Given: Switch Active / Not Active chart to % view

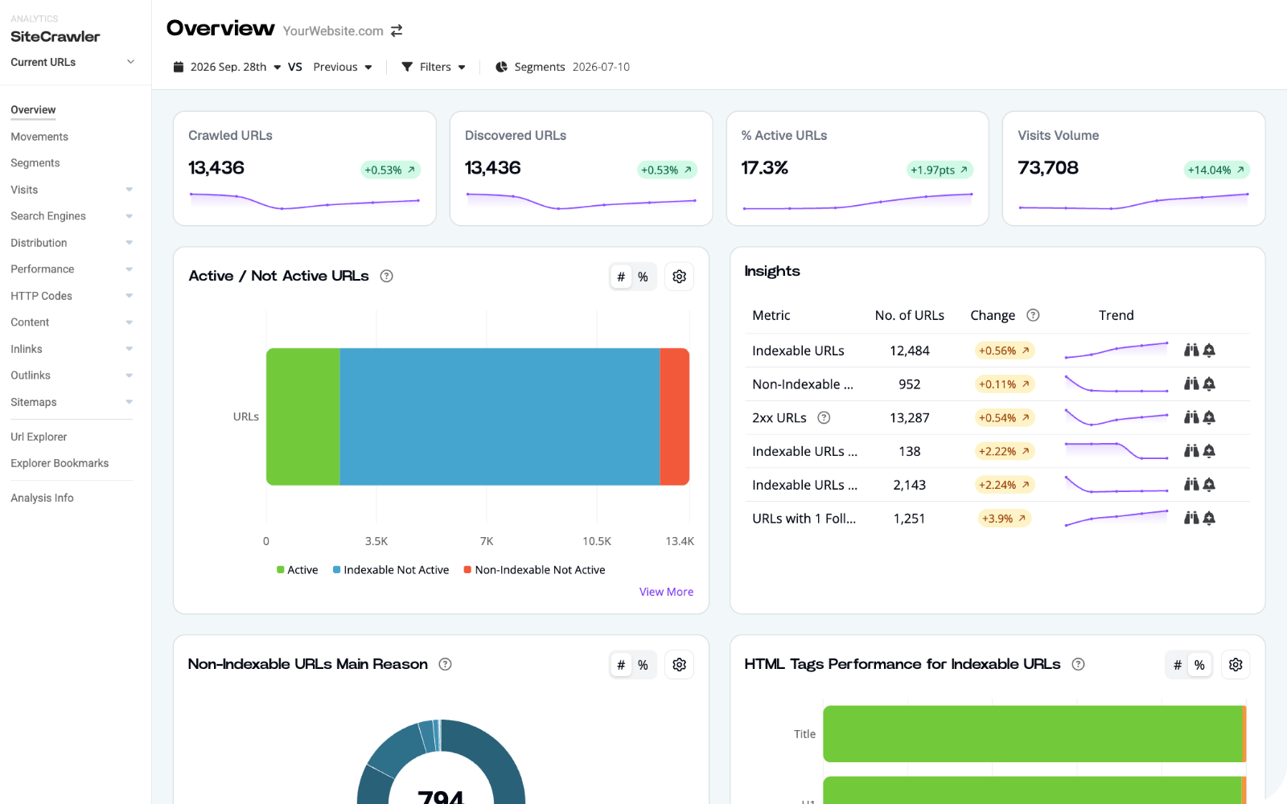Looking at the screenshot, I should [643, 277].
